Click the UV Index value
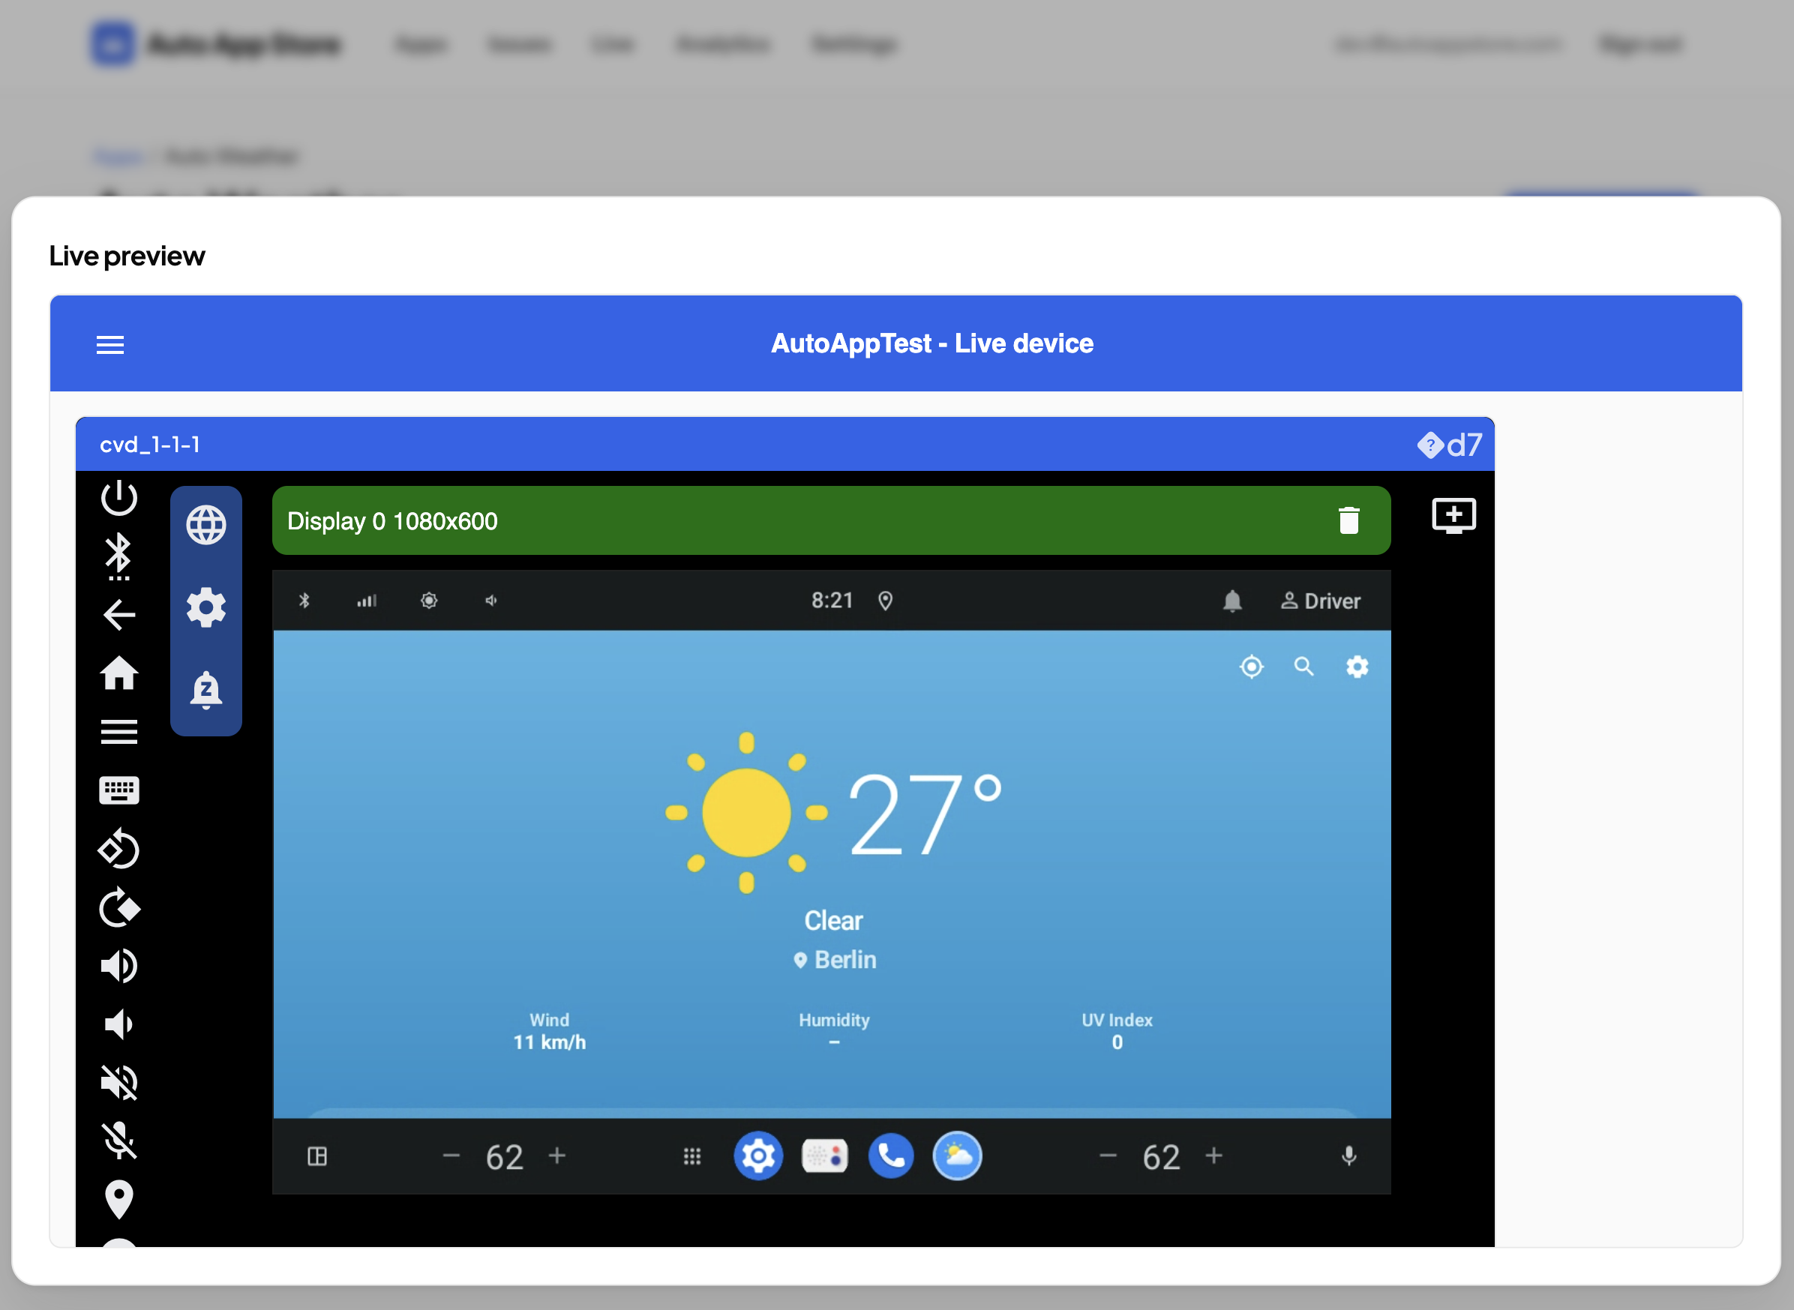The height and width of the screenshot is (1310, 1794). tap(1117, 1042)
